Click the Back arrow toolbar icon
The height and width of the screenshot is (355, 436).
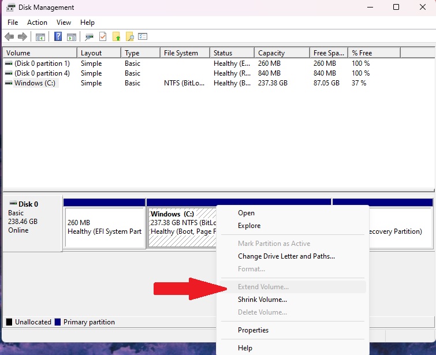[9, 36]
